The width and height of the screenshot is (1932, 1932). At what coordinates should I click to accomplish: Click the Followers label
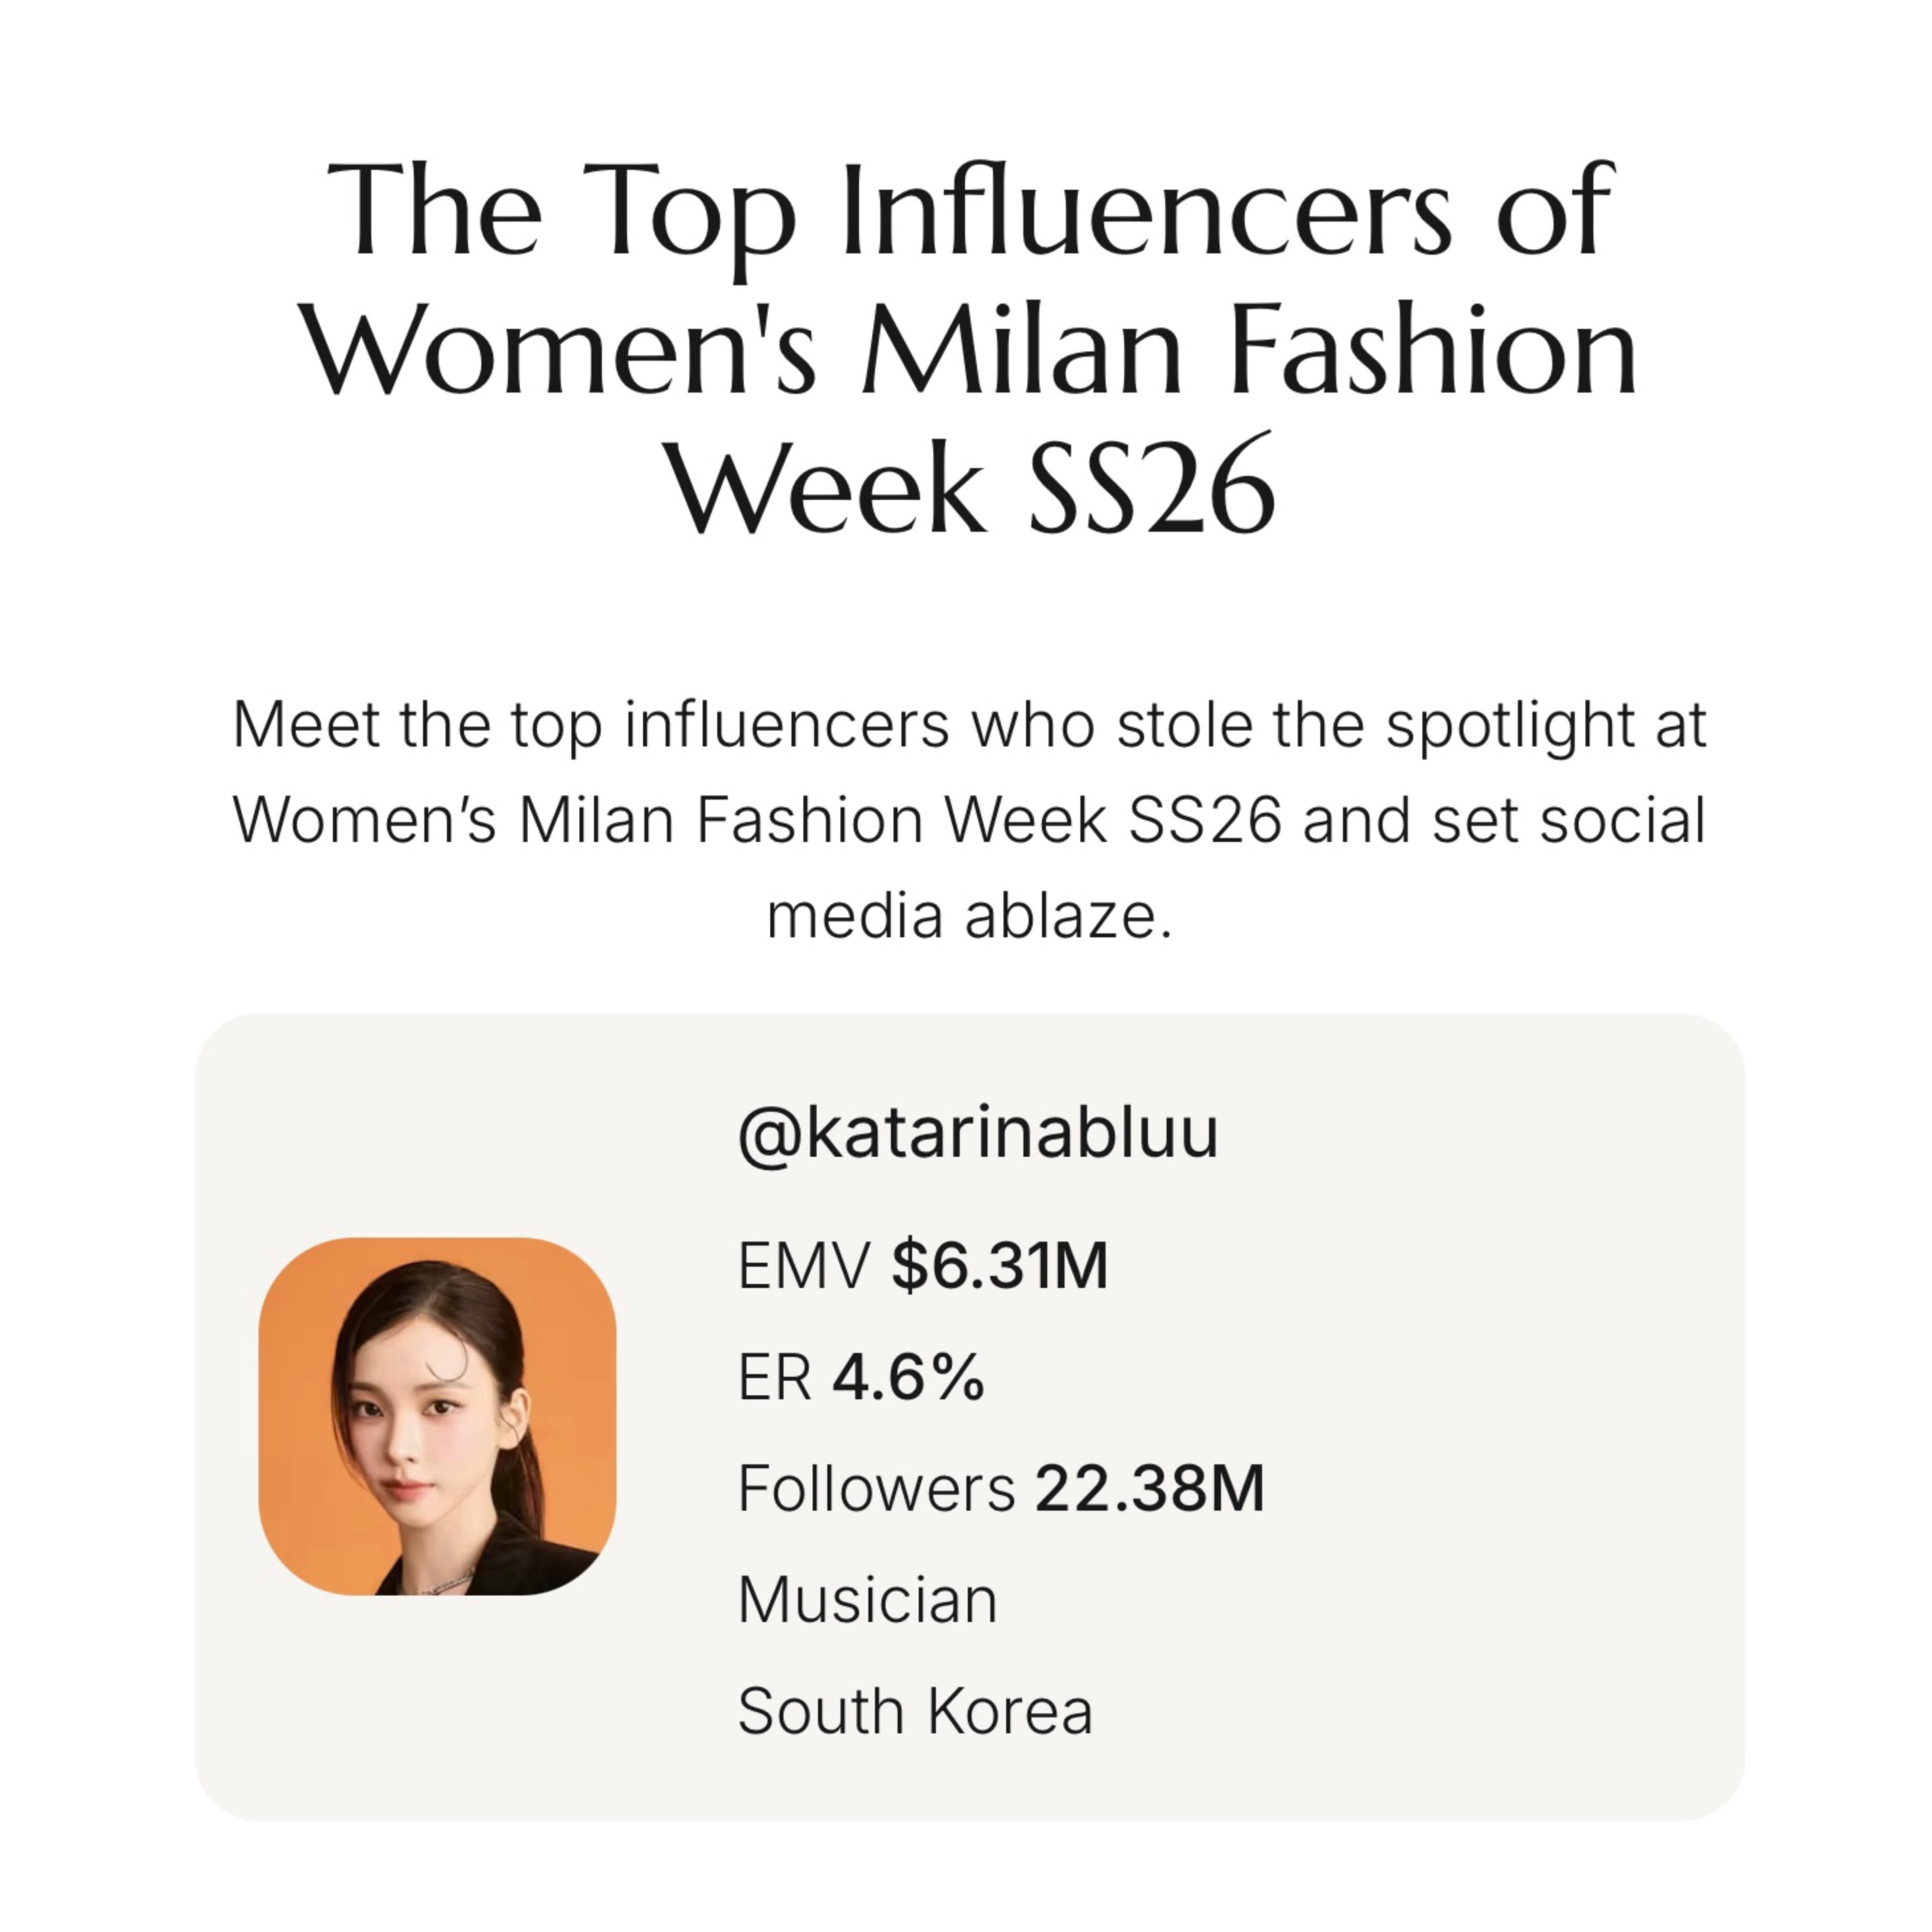pos(876,1488)
